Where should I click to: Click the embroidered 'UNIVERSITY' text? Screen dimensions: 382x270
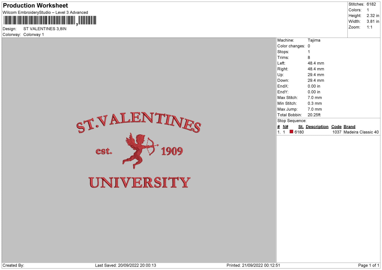coord(140,183)
